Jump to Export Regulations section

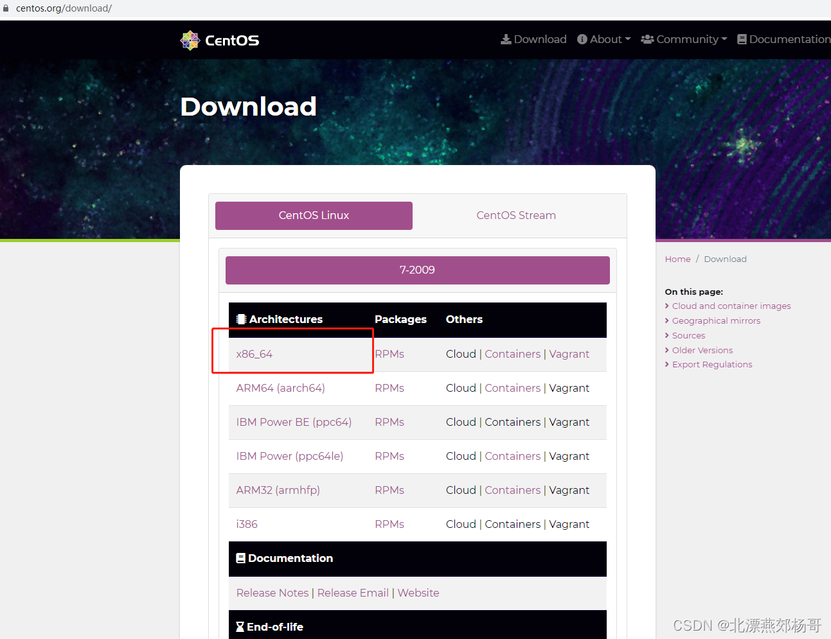point(712,364)
